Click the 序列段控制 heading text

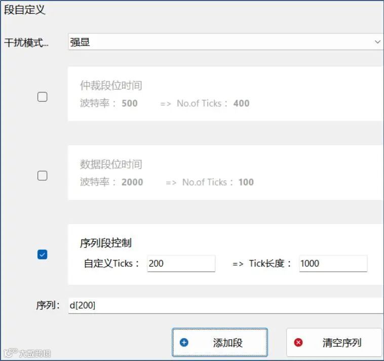tap(106, 243)
